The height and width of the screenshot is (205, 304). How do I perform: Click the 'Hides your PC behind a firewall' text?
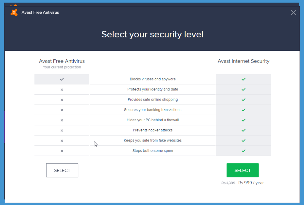153,120
